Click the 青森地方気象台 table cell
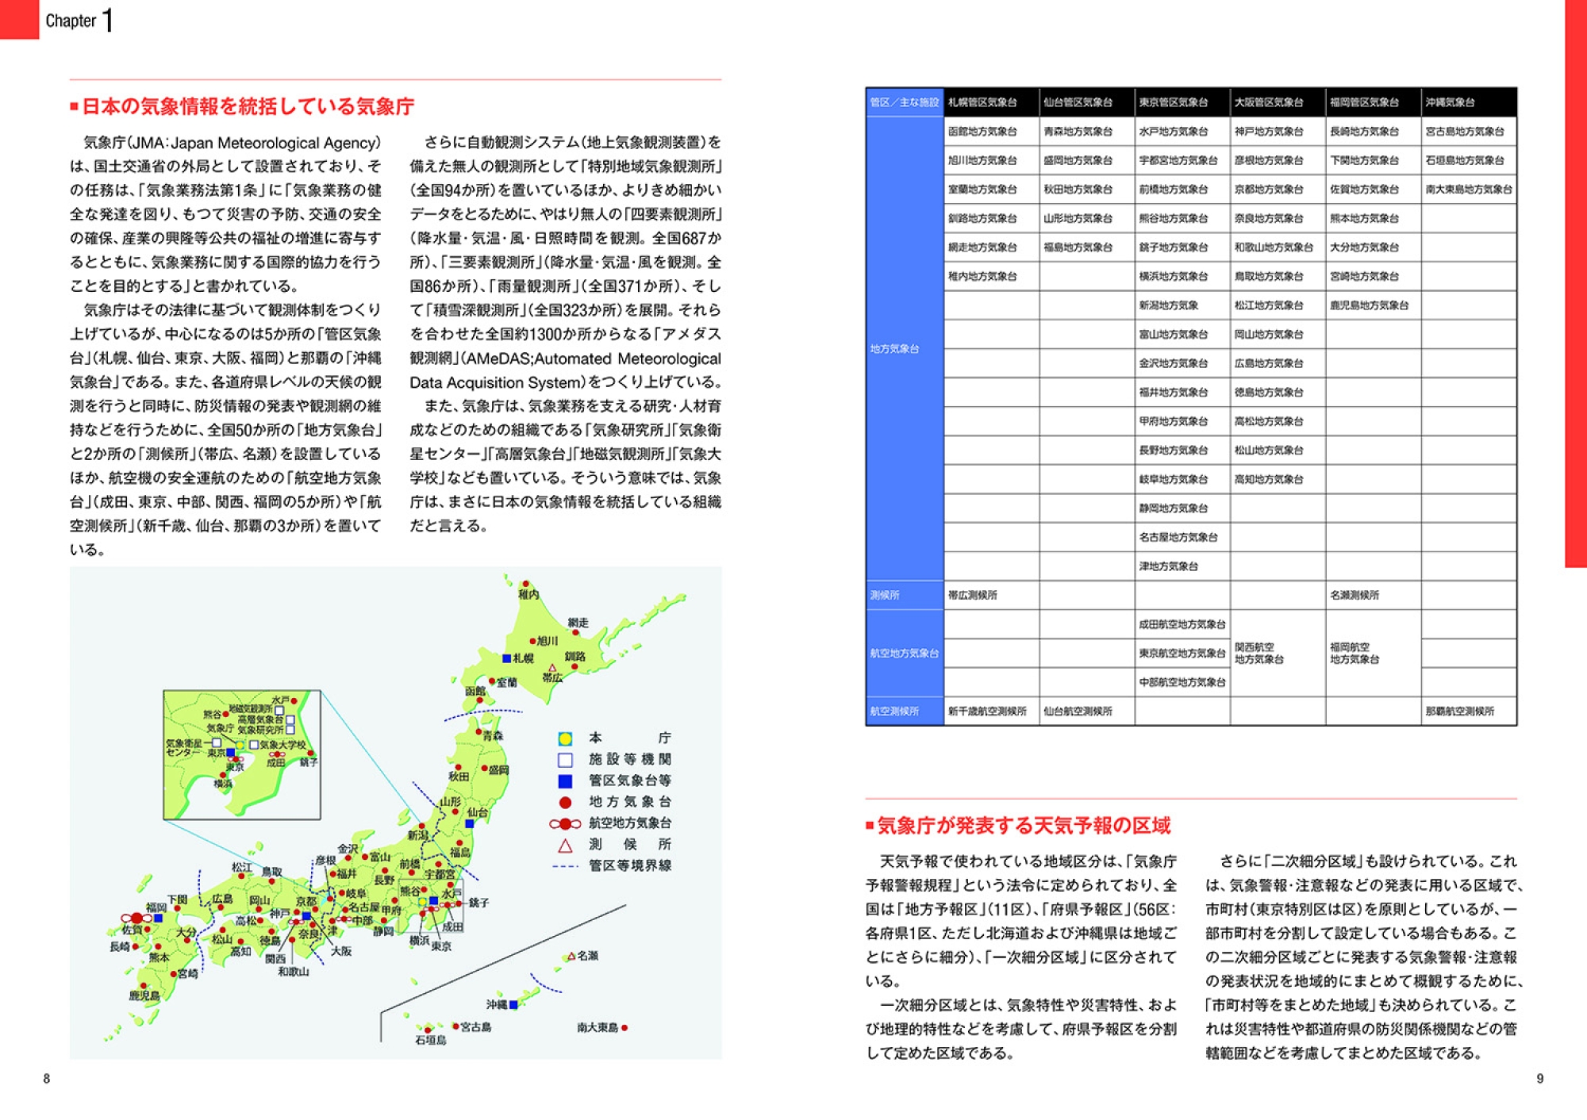The width and height of the screenshot is (1587, 1120). tap(1087, 132)
